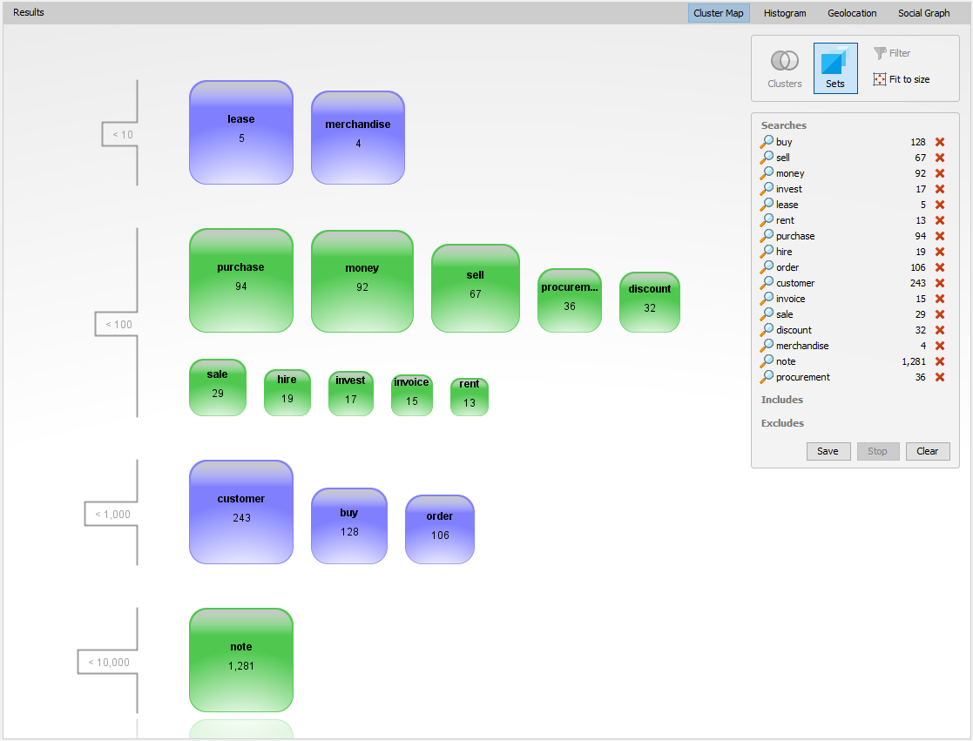Switch to Geolocation tab

(851, 13)
